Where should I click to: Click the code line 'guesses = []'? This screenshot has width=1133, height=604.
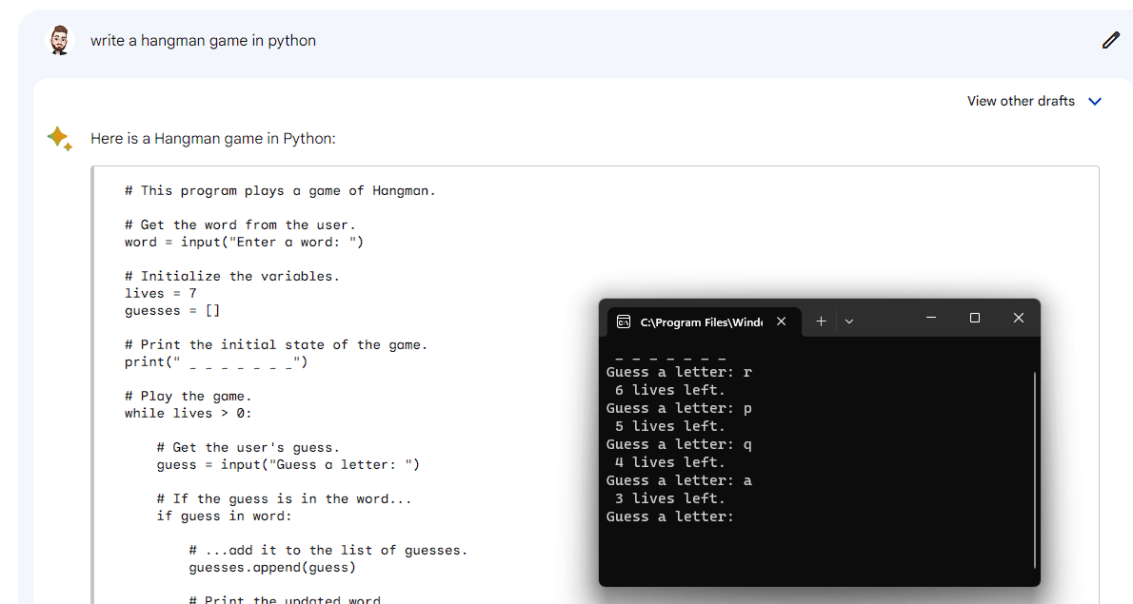[172, 310]
